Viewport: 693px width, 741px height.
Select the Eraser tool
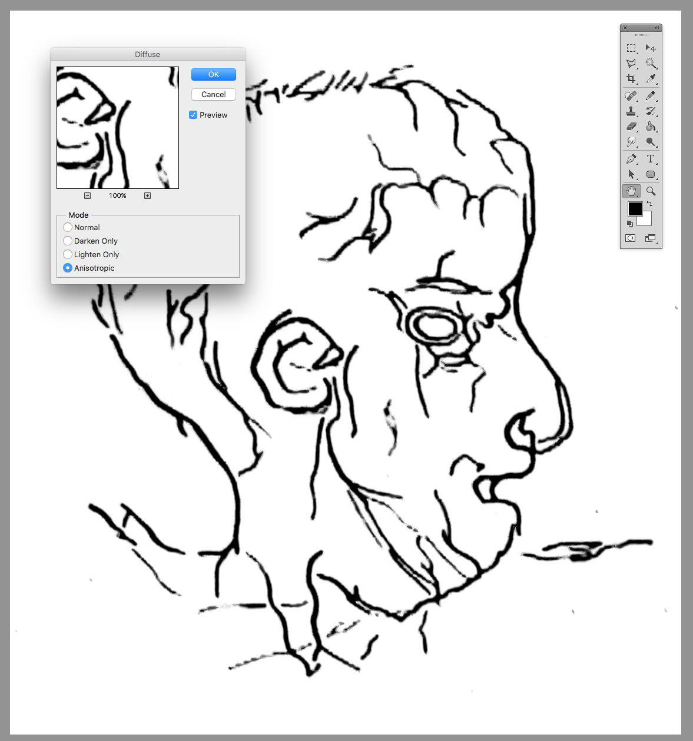(631, 127)
